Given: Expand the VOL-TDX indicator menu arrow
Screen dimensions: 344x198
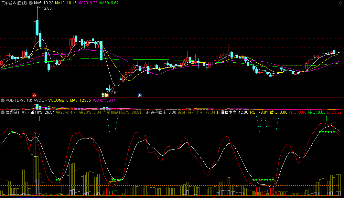Looking at the screenshot, I should point(3,100).
